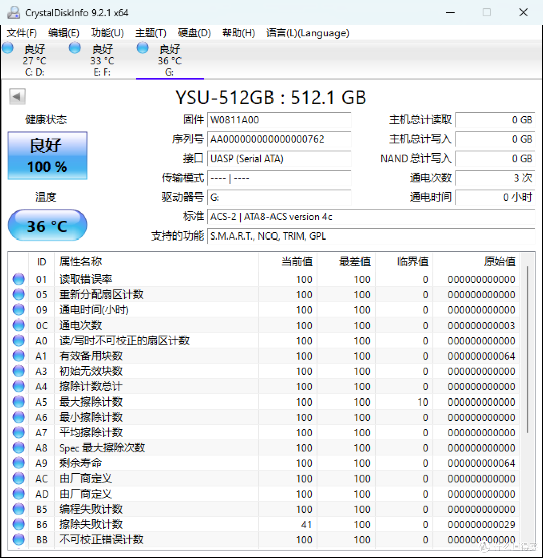Click the critical value 10 in A5 row
The height and width of the screenshot is (558, 543).
point(423,402)
